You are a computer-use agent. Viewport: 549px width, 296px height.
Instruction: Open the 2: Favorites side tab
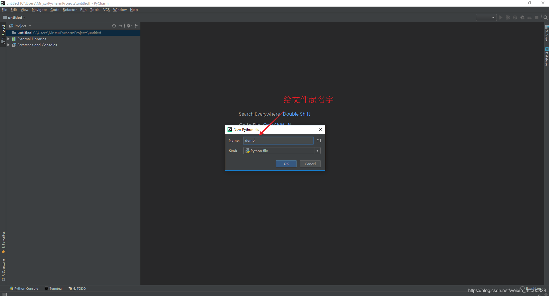click(3, 242)
